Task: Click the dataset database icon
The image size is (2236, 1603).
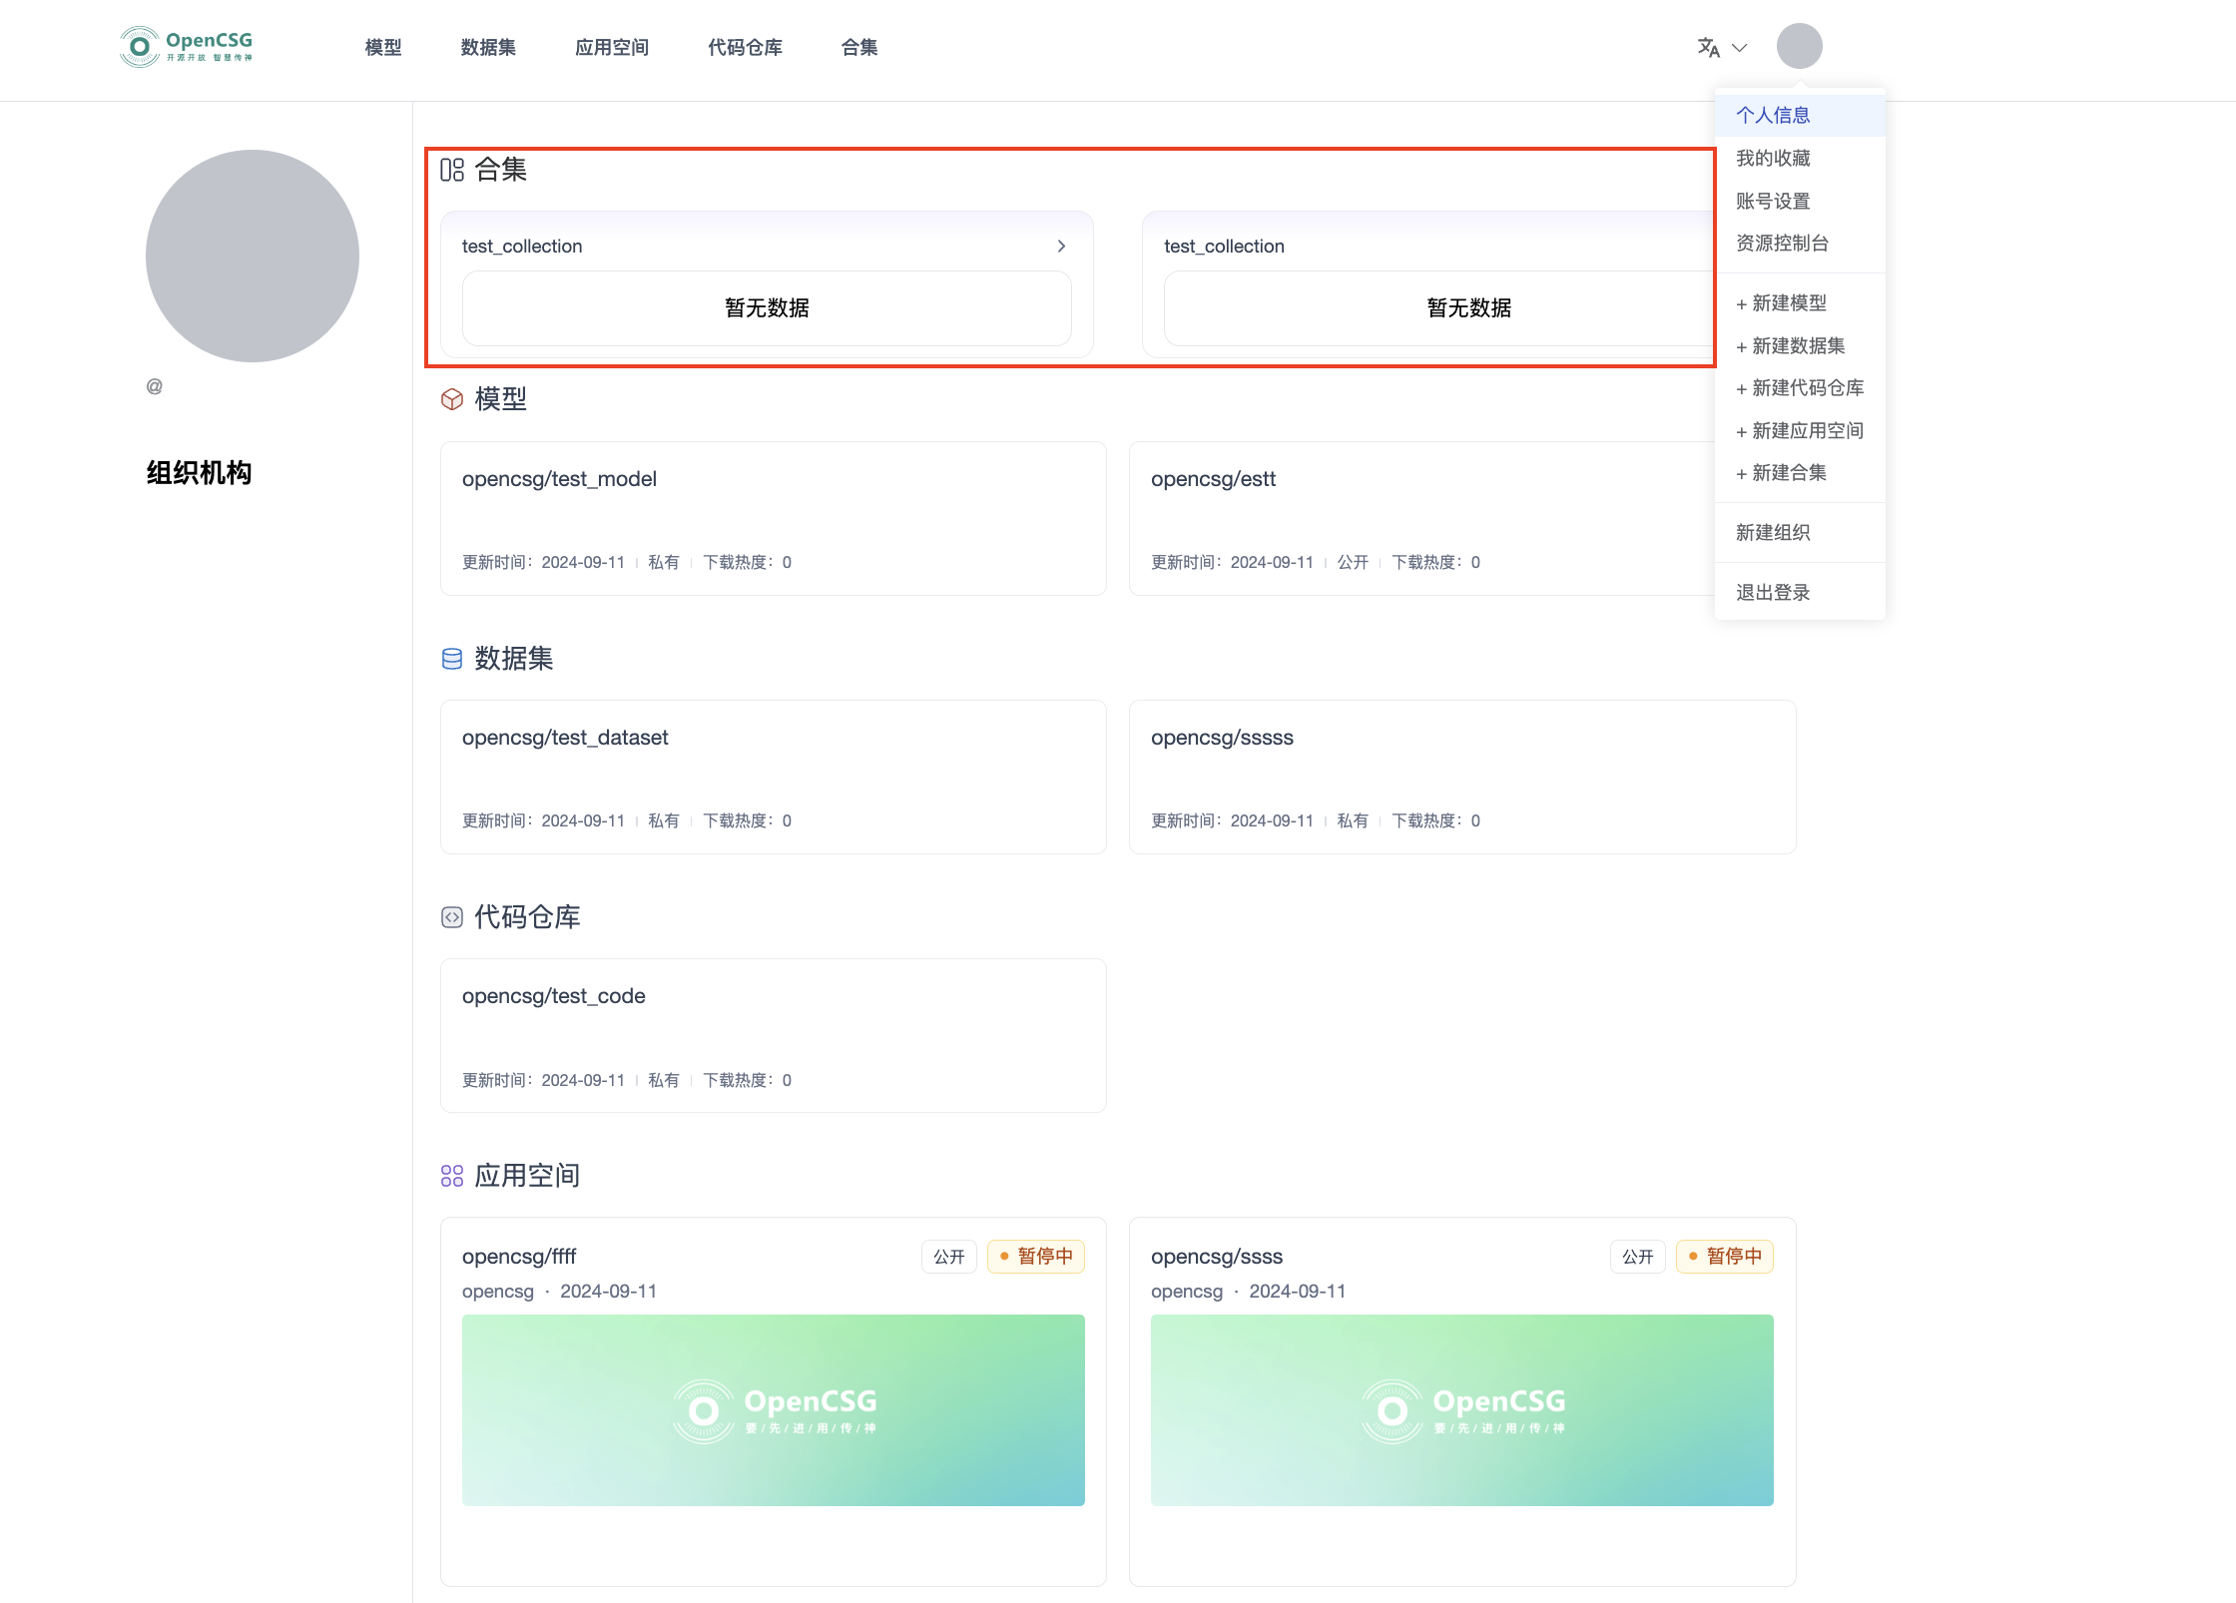Action: coord(452,659)
